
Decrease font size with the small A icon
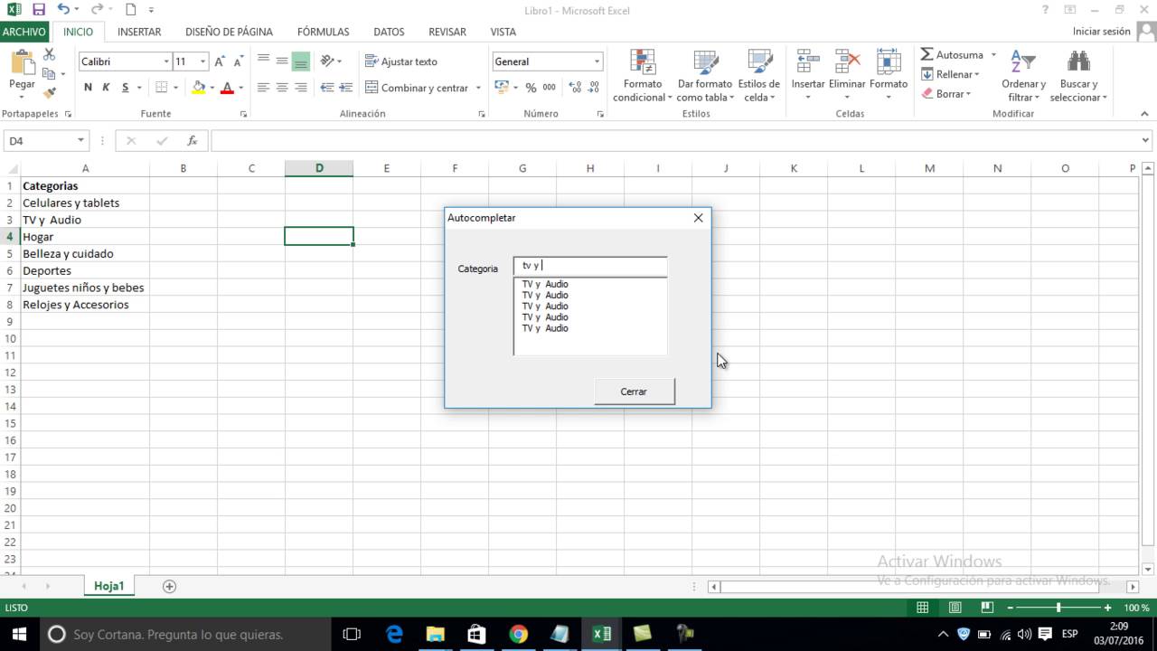[x=238, y=61]
